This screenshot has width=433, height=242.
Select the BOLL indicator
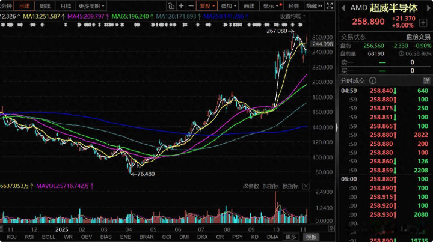pyautogui.click(x=48, y=237)
